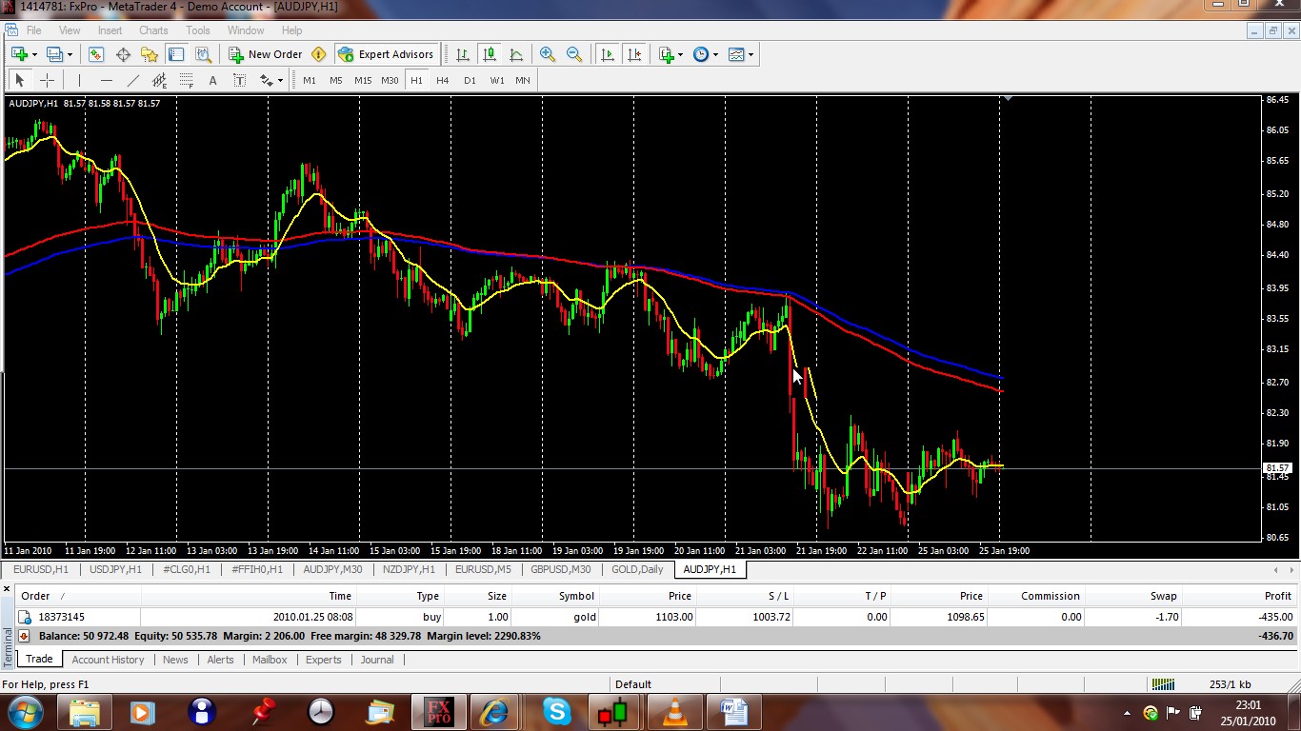
Task: Expand the Arrows tool dropdown arrow
Action: 280,80
